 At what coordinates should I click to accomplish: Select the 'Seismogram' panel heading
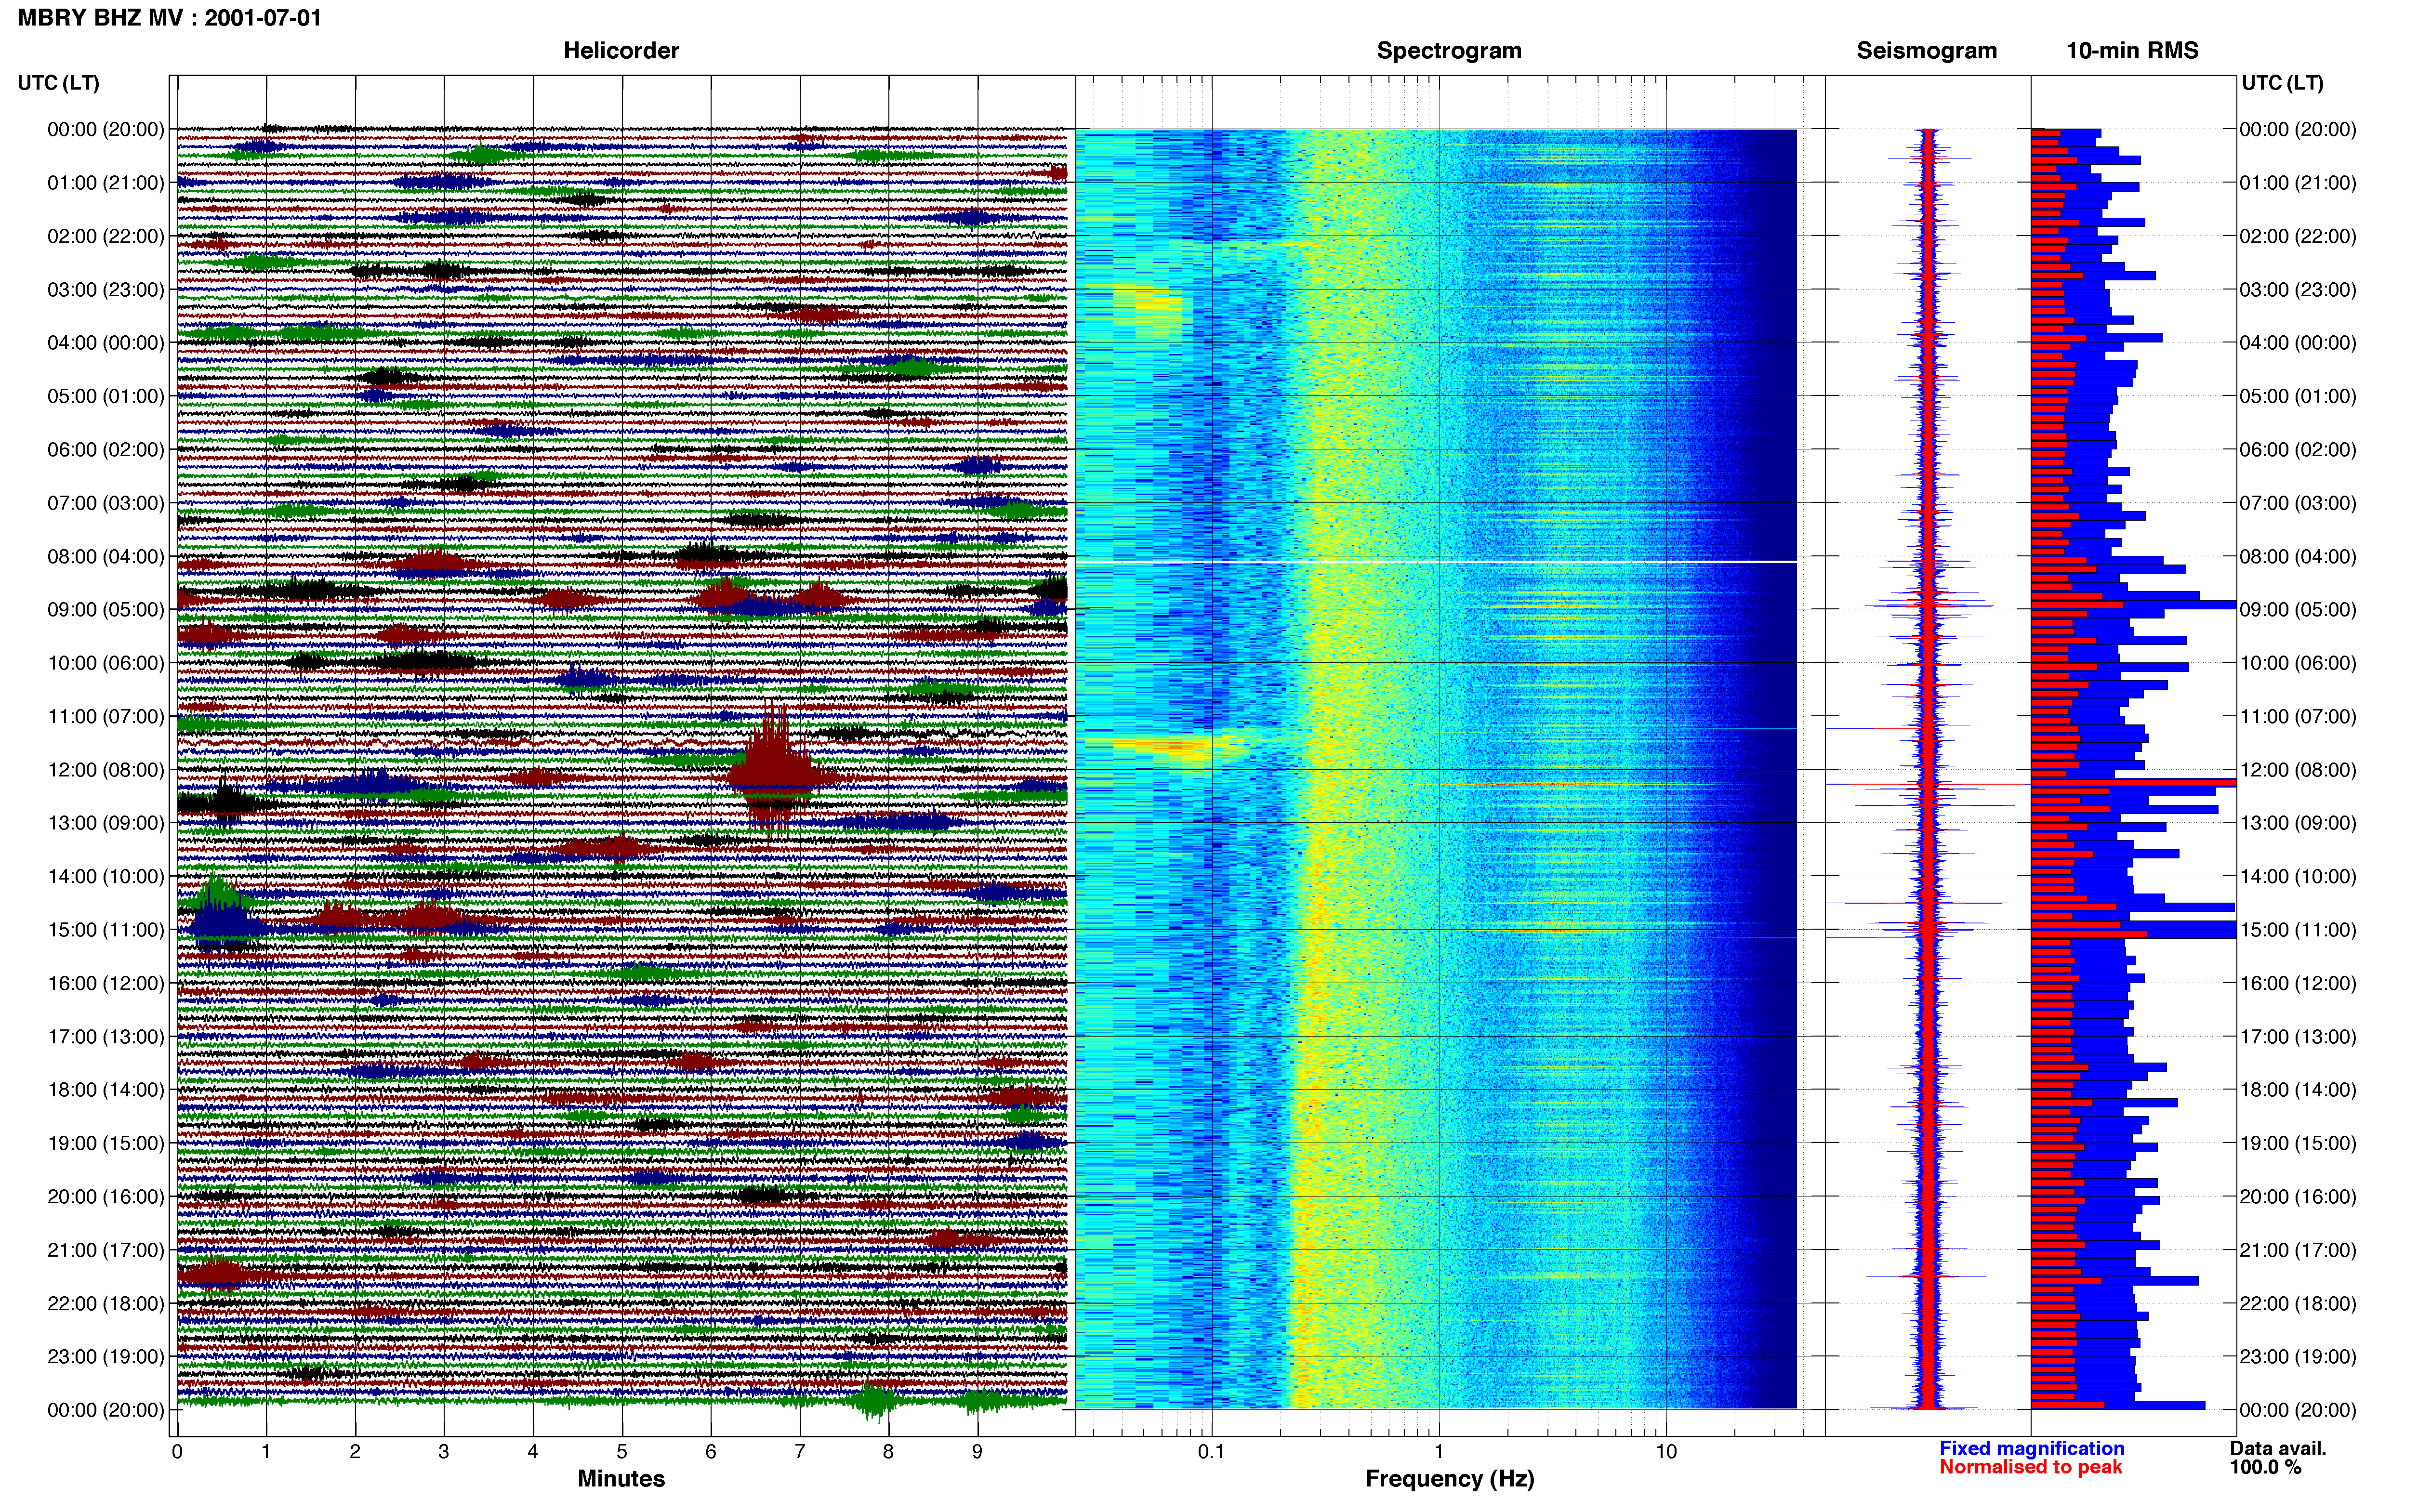(x=1926, y=50)
